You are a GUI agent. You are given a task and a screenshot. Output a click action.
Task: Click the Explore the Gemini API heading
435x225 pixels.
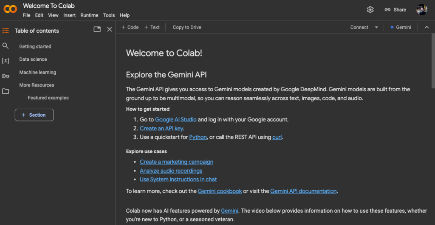pyautogui.click(x=167, y=75)
